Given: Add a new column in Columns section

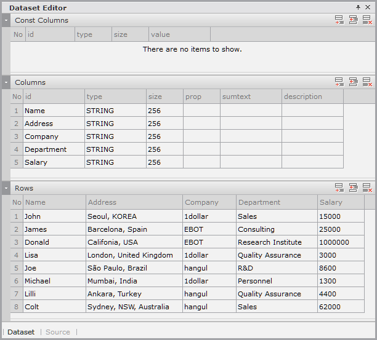Looking at the screenshot, I should click(x=339, y=82).
